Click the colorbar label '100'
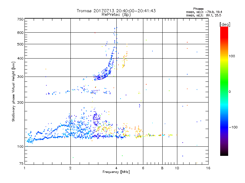245x183 pixels. point(232,56)
